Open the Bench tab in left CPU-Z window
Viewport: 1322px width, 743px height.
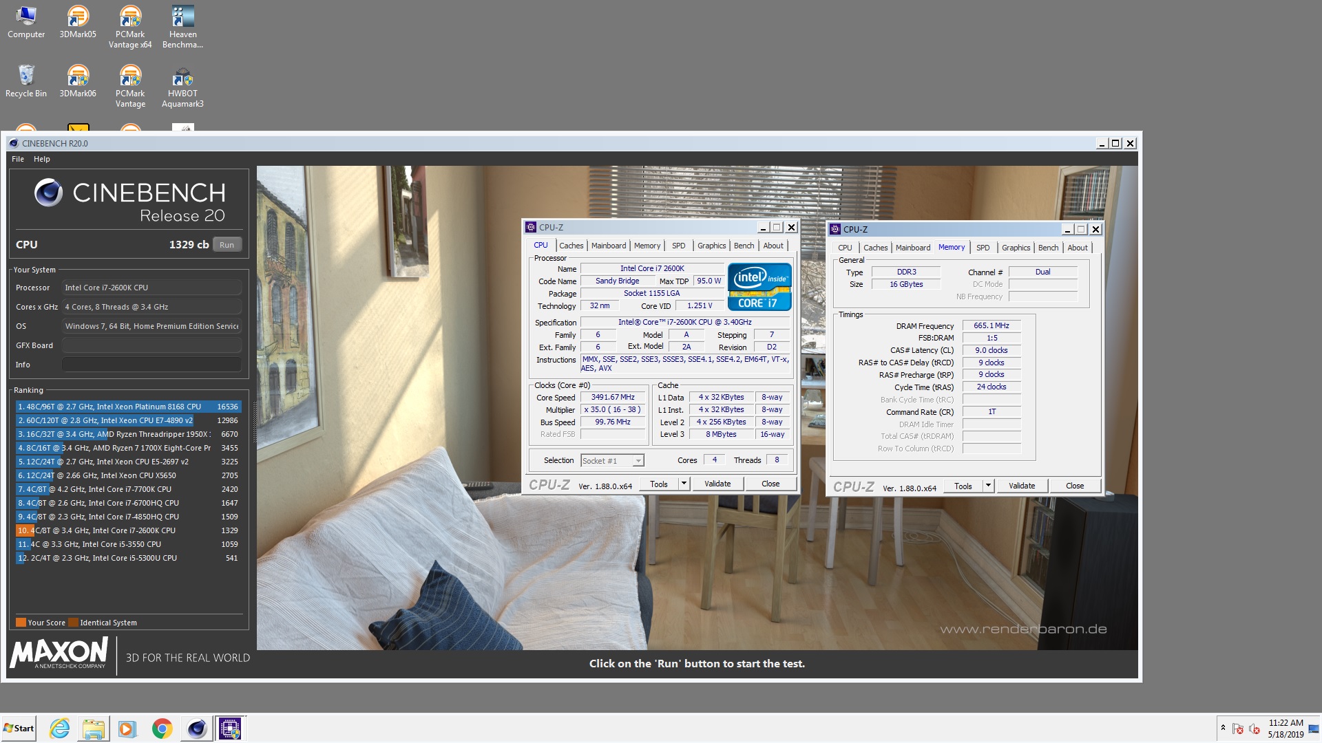pos(744,246)
